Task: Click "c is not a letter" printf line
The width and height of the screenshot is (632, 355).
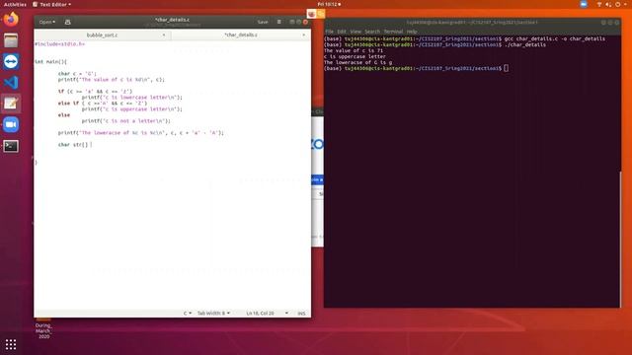Action: click(126, 120)
